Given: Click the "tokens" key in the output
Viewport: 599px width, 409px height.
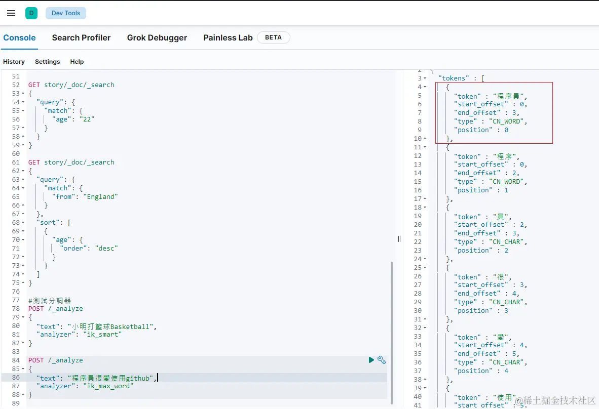Looking at the screenshot, I should [x=454, y=78].
